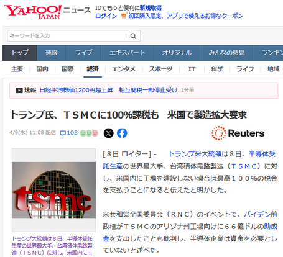
Task: Open the トップ navigation tab
Action: 20,53
